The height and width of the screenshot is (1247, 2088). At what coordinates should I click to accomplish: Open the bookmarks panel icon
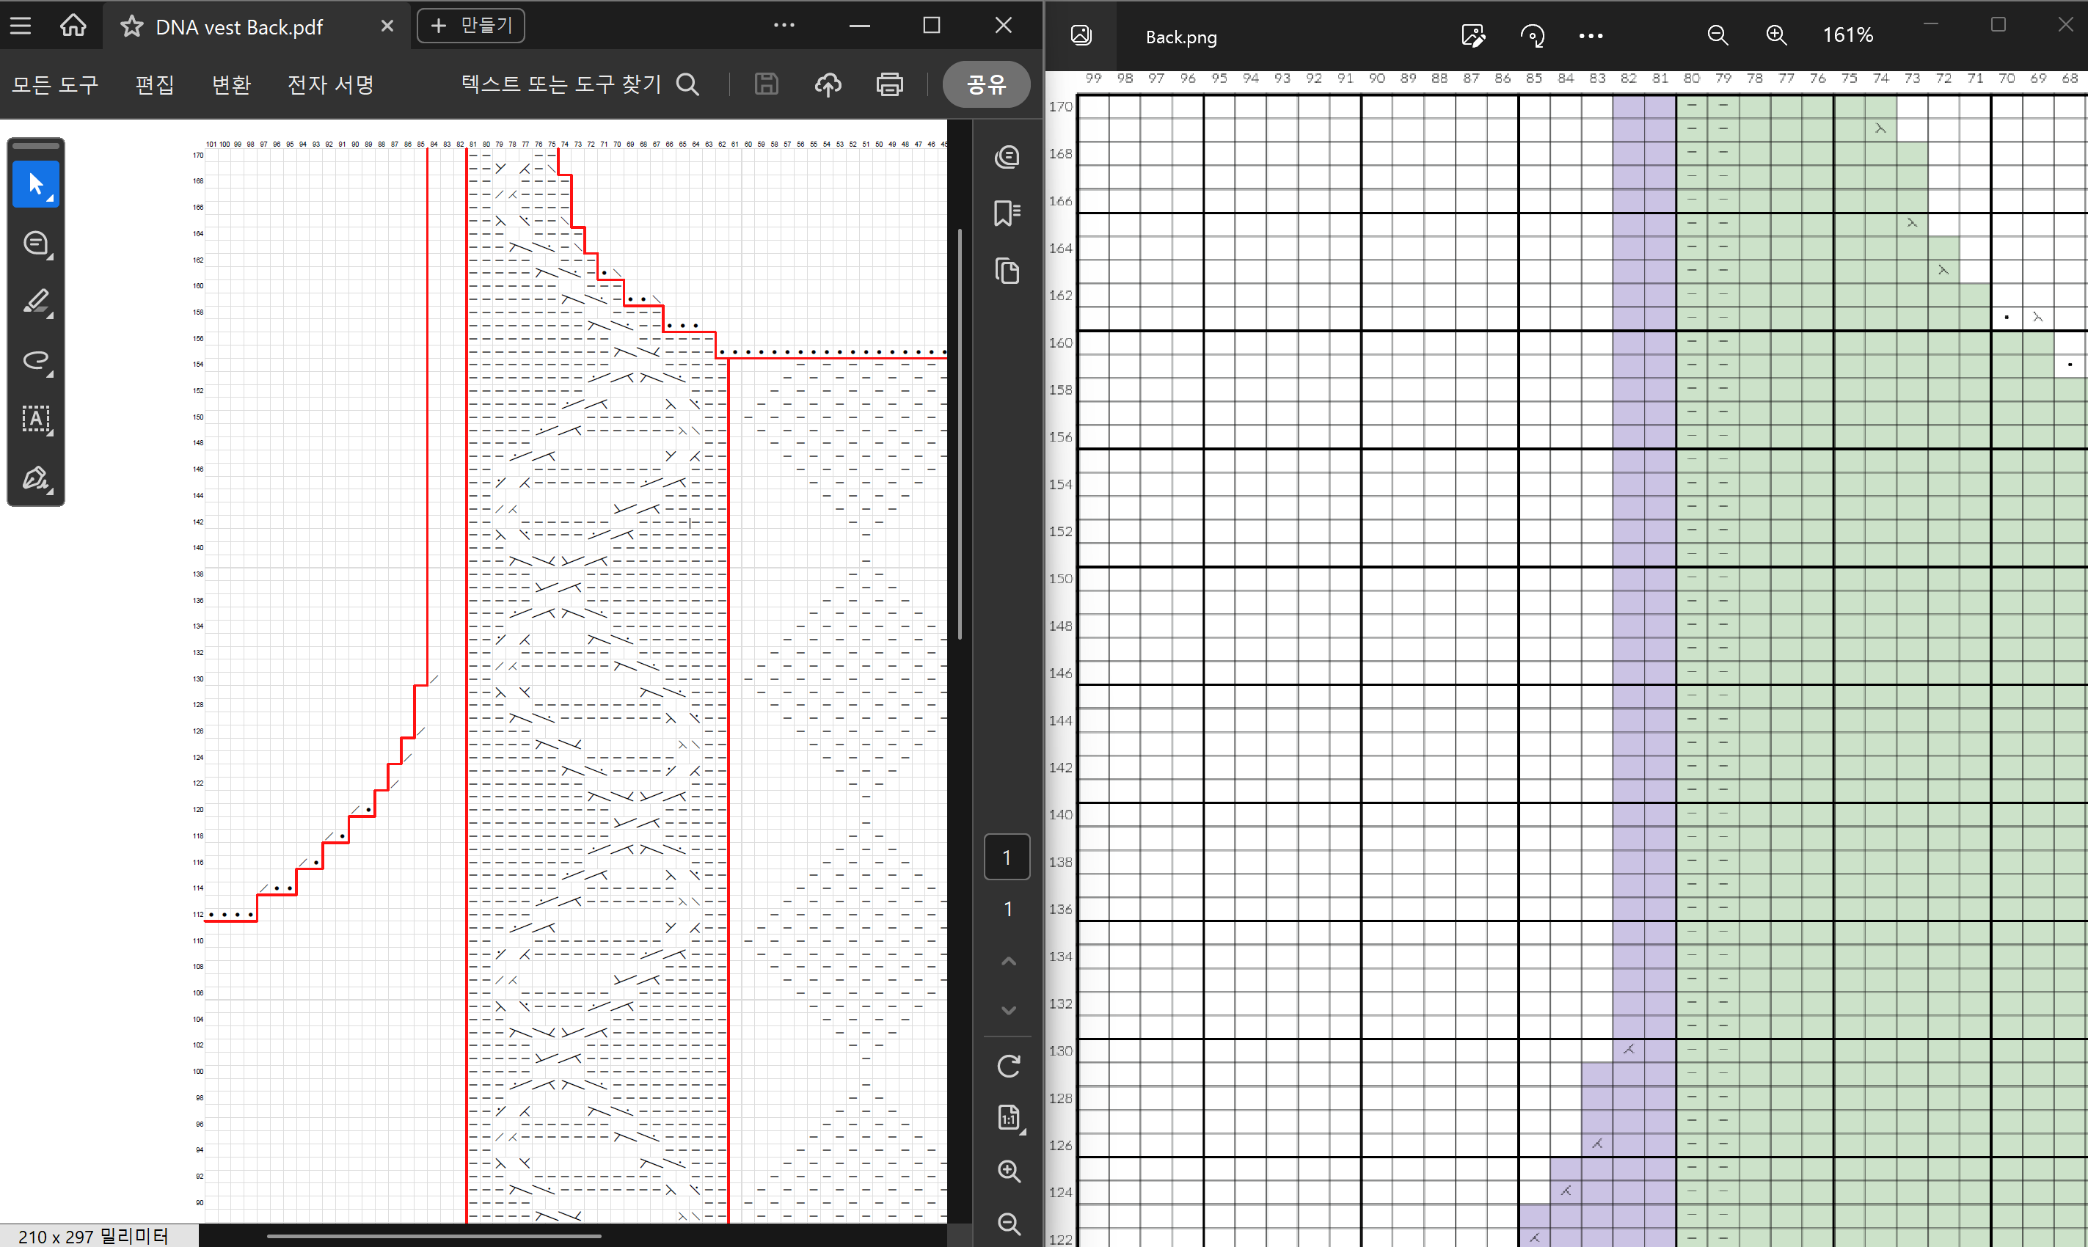click(x=1007, y=213)
